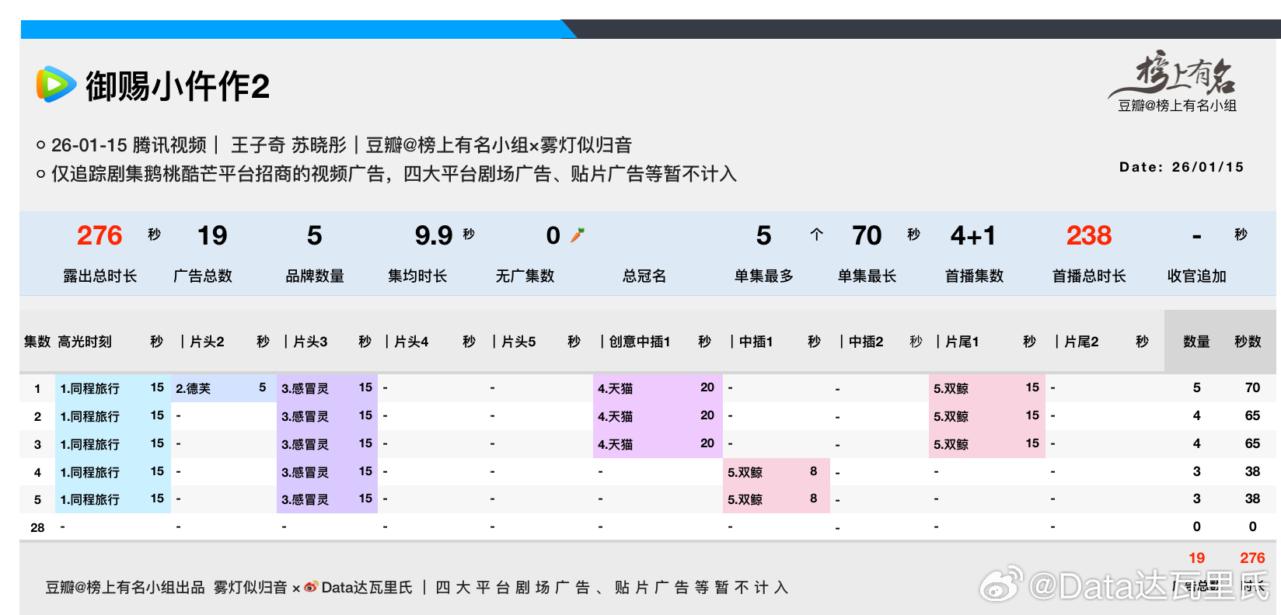Click the 9.9 value above 集均时长
This screenshot has height=615, width=1281.
coord(434,235)
